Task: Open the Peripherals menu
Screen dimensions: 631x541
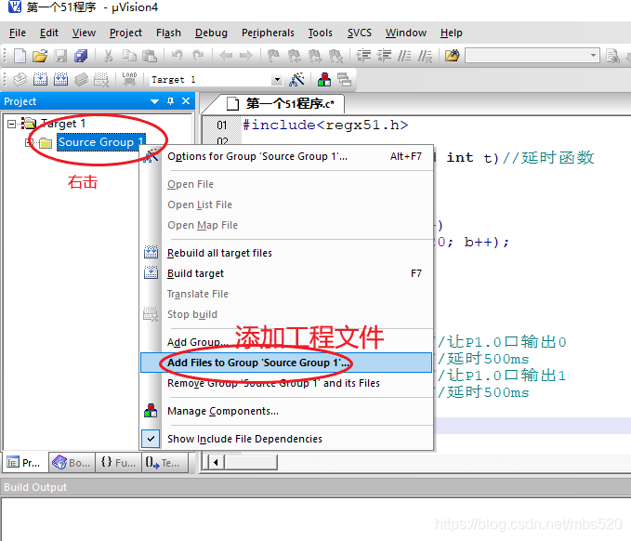Action: click(x=268, y=33)
